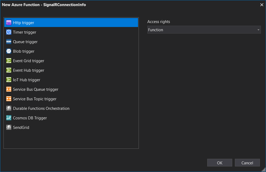Screen dimensions: 266x172
Task: Click the Timer trigger clock icon
Action: (x=9, y=32)
